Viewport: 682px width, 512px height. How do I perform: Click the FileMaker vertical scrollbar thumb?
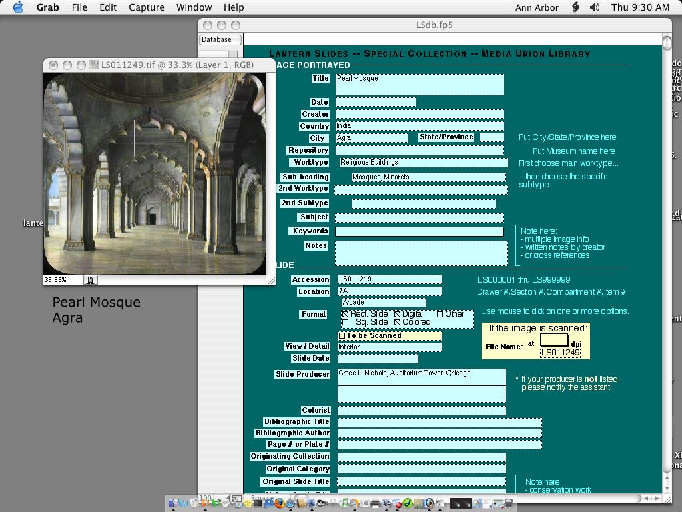click(x=667, y=42)
